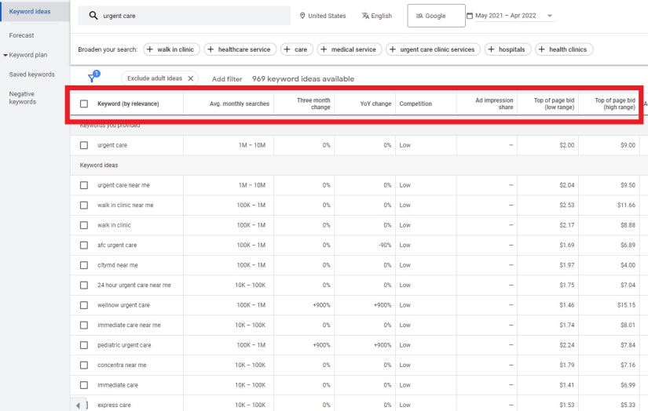The width and height of the screenshot is (648, 411).
Task: Click the language translate icon
Action: click(x=365, y=16)
